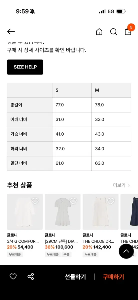Share product via share icon
Image resolution: width=138 pixels, height=300 pixels.
[31, 276]
